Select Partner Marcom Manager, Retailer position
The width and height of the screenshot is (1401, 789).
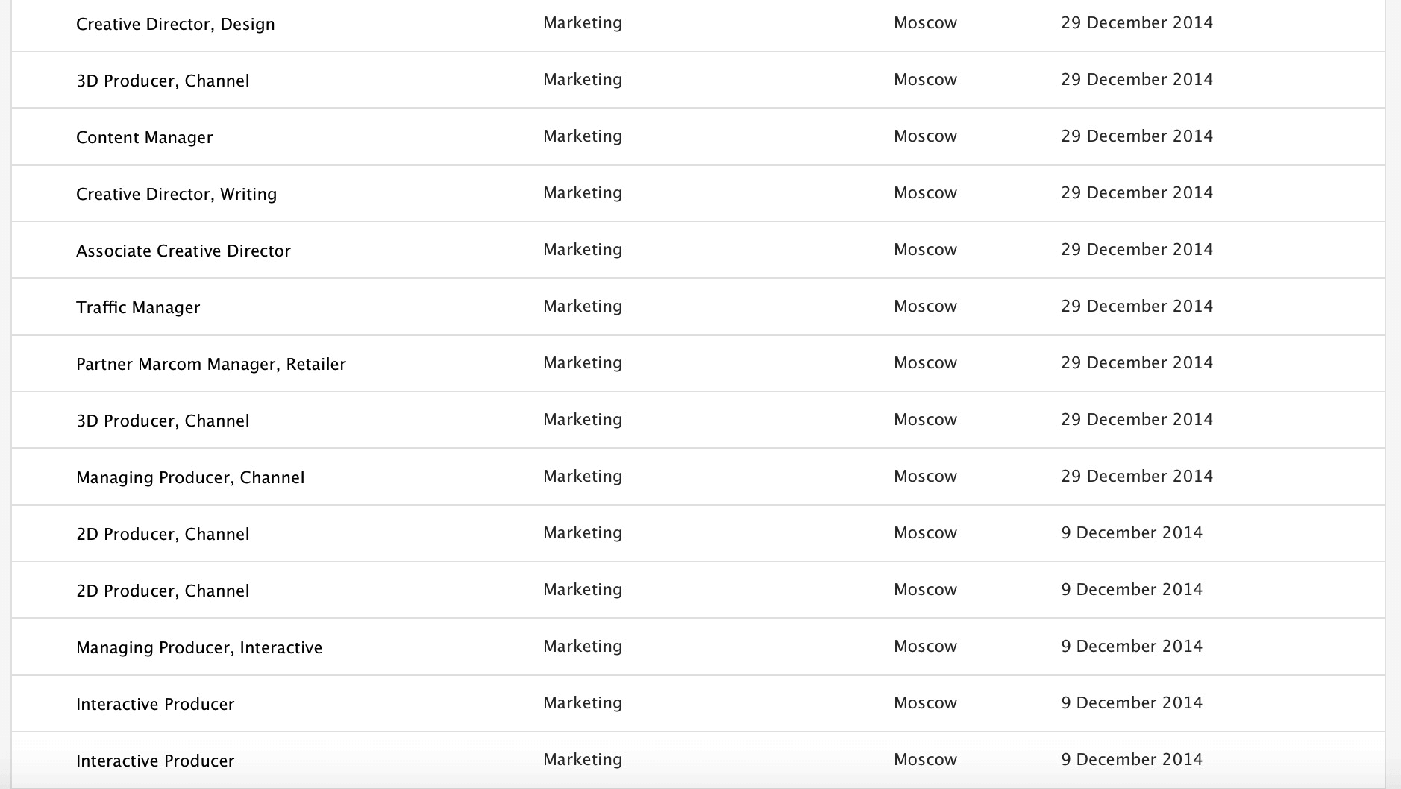[211, 364]
